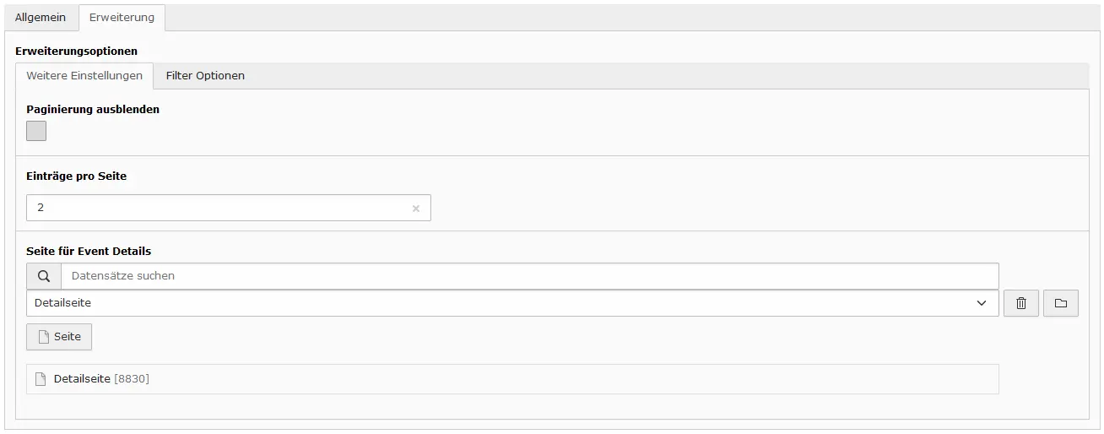Focus the Einträge pro Seite field
Viewport: 1104px width, 434px height.
(229, 208)
